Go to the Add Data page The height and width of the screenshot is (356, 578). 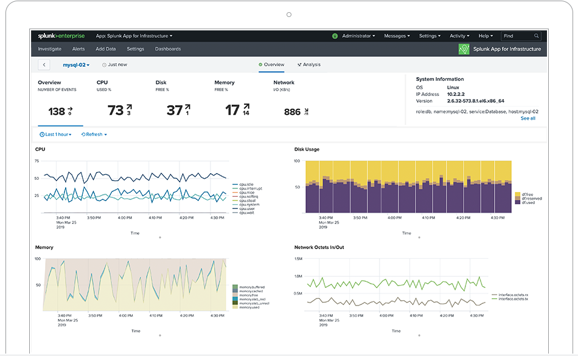pos(105,49)
